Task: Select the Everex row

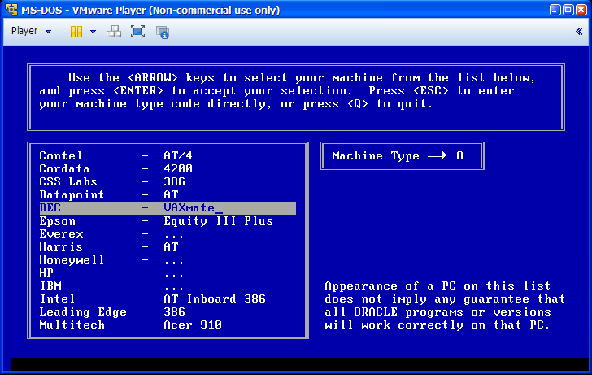Action: click(x=168, y=233)
